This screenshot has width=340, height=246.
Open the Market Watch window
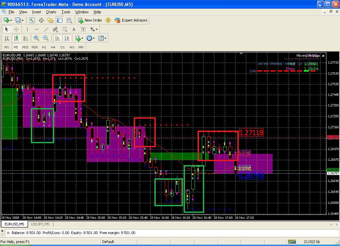(32, 20)
